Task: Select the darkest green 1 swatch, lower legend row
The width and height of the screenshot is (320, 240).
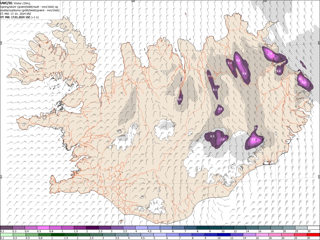Action: pyautogui.click(x=58, y=235)
